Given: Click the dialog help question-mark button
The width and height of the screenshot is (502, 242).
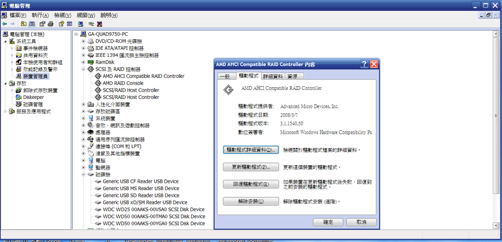Looking at the screenshot, I should pyautogui.click(x=364, y=64).
